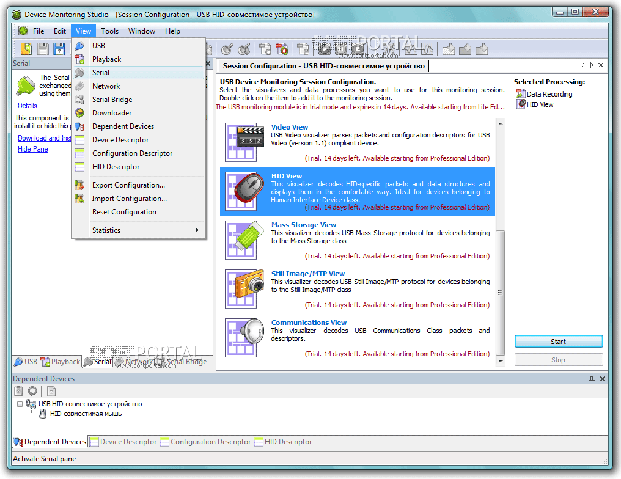The width and height of the screenshot is (621, 479).
Task: Click the visualizer list scrollbar thumb
Action: tap(500, 292)
